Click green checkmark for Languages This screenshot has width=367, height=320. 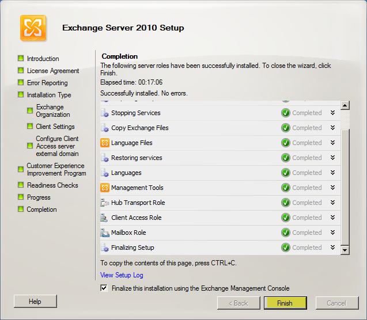pyautogui.click(x=286, y=173)
